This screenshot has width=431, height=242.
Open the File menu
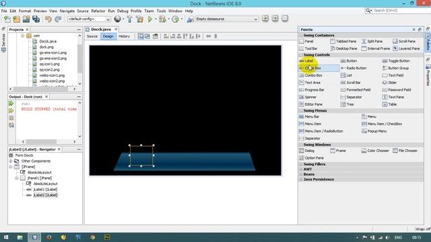(4, 11)
